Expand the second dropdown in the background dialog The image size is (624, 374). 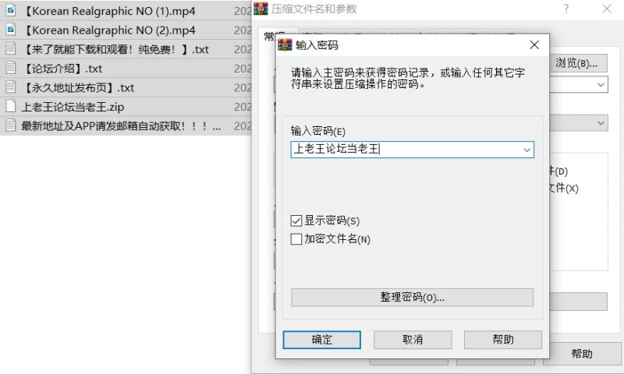[601, 123]
